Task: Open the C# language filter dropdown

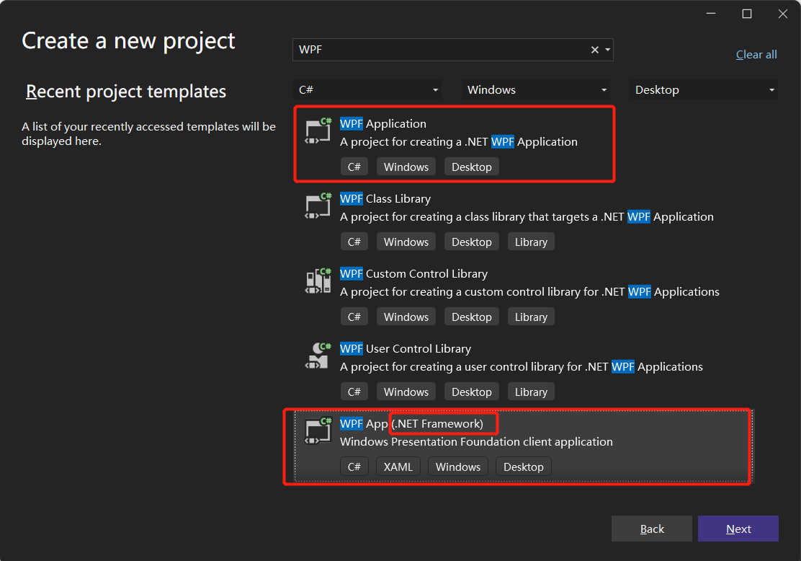Action: (x=367, y=90)
